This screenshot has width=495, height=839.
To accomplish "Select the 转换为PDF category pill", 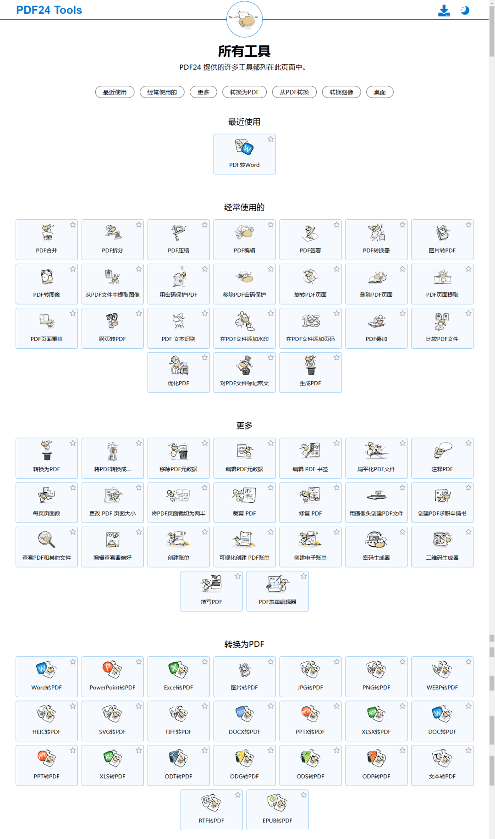I will (x=244, y=92).
